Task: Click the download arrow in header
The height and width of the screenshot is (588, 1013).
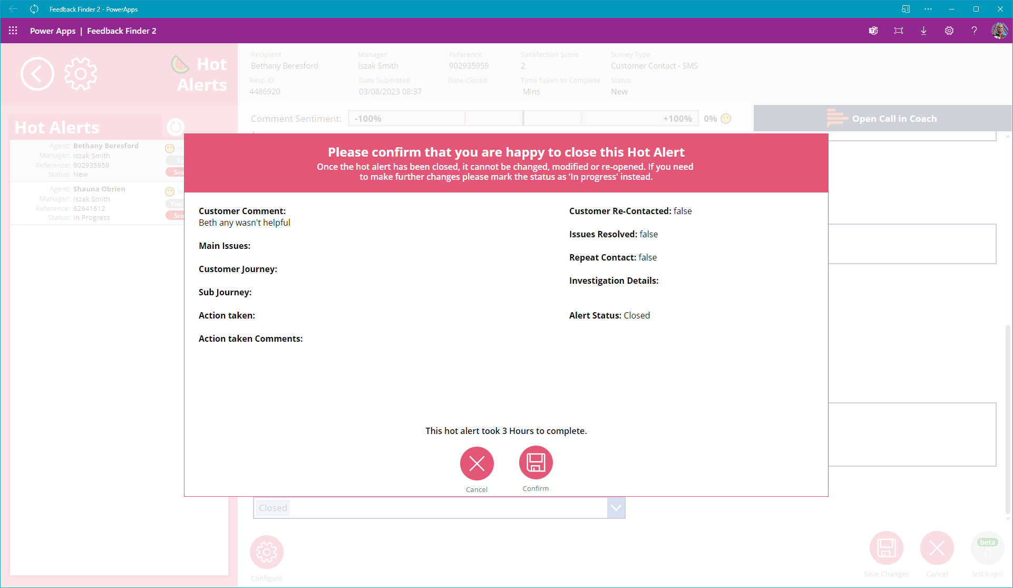Action: coord(923,31)
